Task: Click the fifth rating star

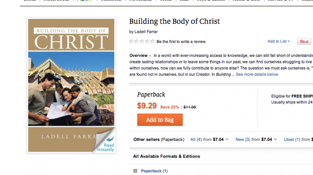Action: (152, 42)
